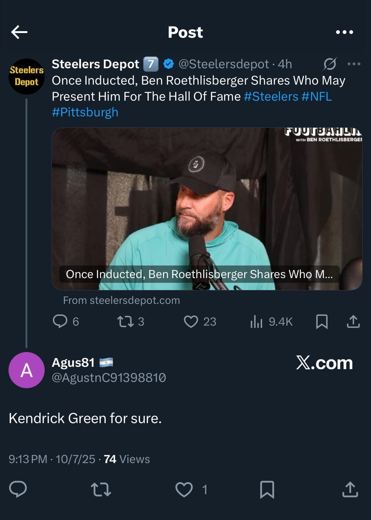The height and width of the screenshot is (520, 371).
Task: Share the Steelers Depot tweet
Action: (353, 322)
